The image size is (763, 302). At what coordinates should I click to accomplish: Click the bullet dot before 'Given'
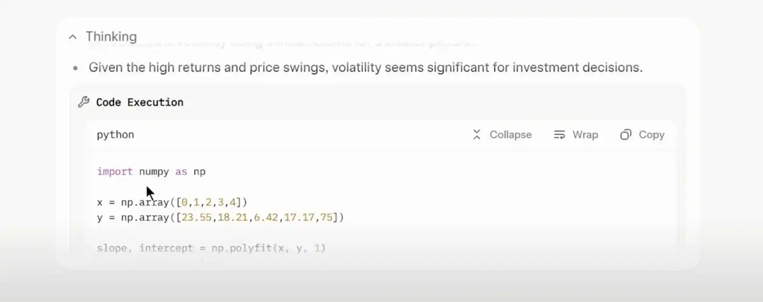coord(75,68)
